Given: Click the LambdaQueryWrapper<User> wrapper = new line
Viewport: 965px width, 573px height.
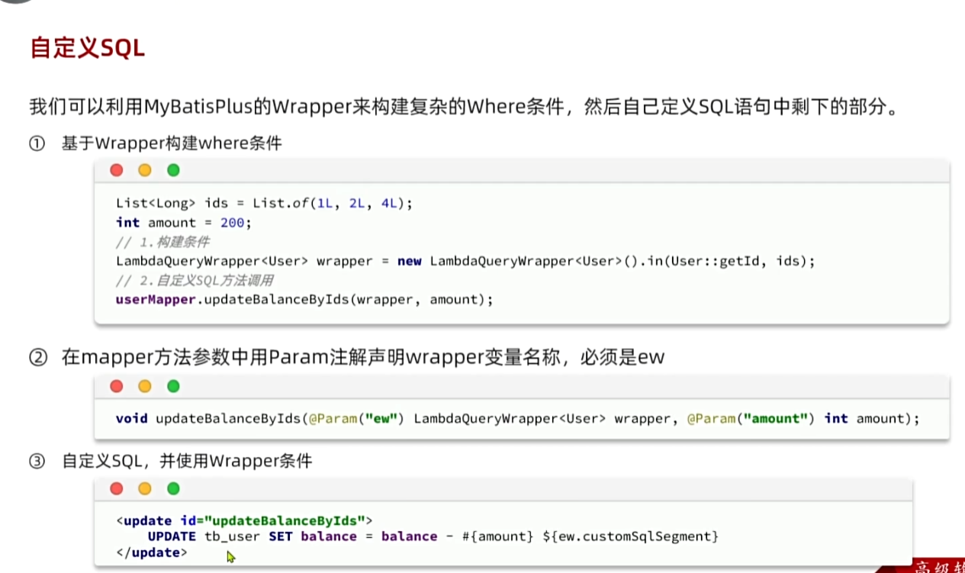Looking at the screenshot, I should point(465,261).
